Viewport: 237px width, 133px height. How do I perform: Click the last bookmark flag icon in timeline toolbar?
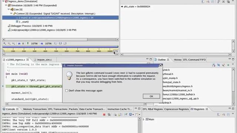tap(65, 44)
